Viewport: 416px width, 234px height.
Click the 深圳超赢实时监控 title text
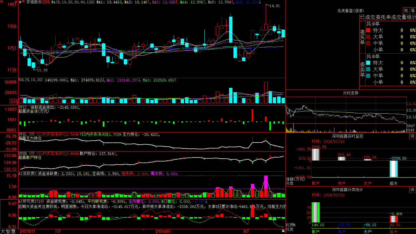coord(348,136)
